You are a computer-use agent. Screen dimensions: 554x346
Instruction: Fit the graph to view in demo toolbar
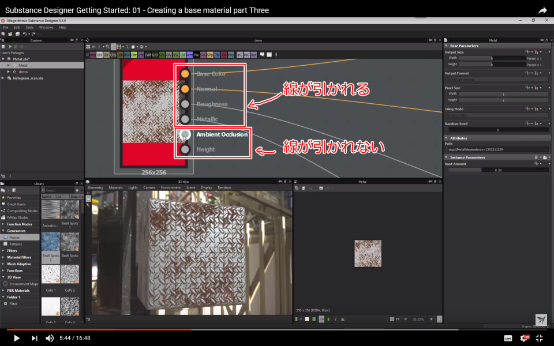click(88, 47)
